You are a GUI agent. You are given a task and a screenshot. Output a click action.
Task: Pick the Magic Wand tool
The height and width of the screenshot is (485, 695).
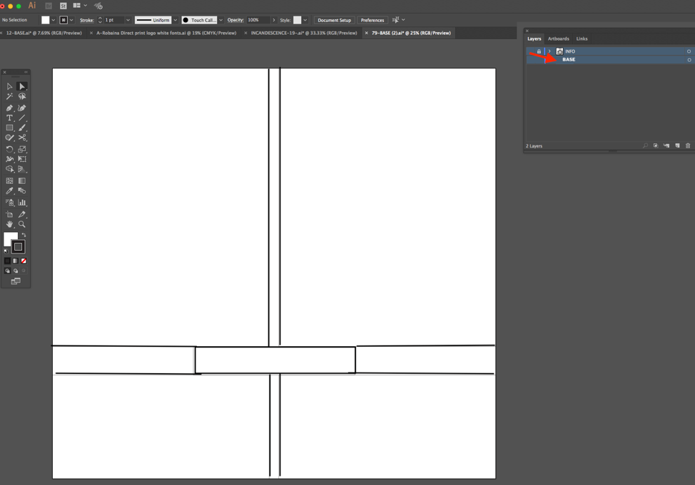coord(9,97)
